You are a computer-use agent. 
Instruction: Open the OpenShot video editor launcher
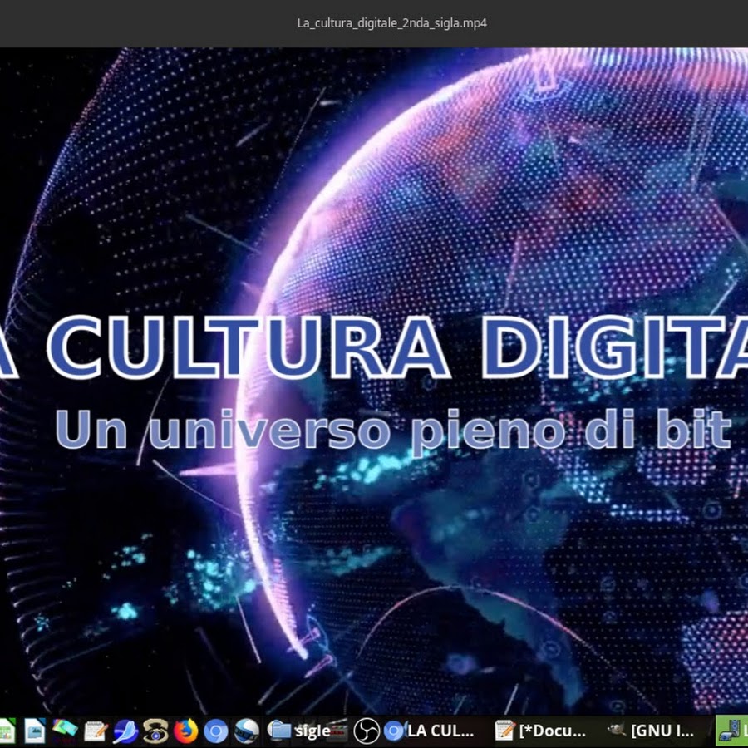(x=246, y=731)
